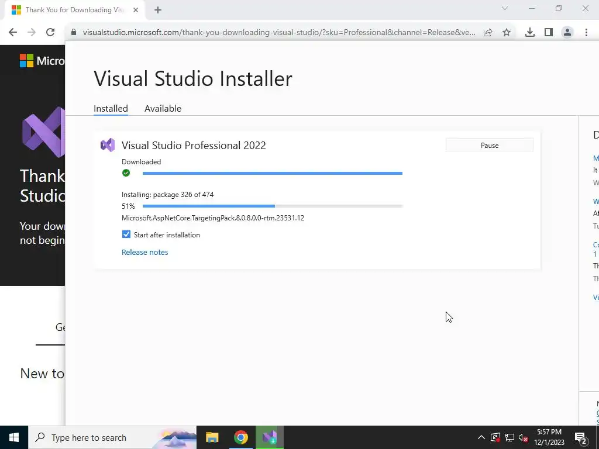Open a new Chrome tab

[x=158, y=10]
